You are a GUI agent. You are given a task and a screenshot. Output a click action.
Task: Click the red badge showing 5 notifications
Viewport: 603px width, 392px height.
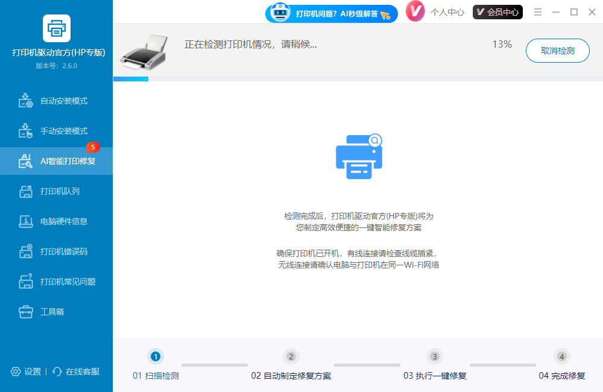coord(92,147)
